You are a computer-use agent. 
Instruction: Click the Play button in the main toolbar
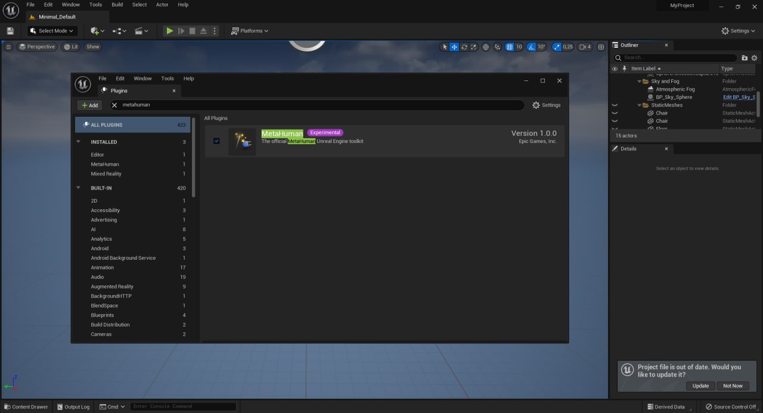click(170, 31)
